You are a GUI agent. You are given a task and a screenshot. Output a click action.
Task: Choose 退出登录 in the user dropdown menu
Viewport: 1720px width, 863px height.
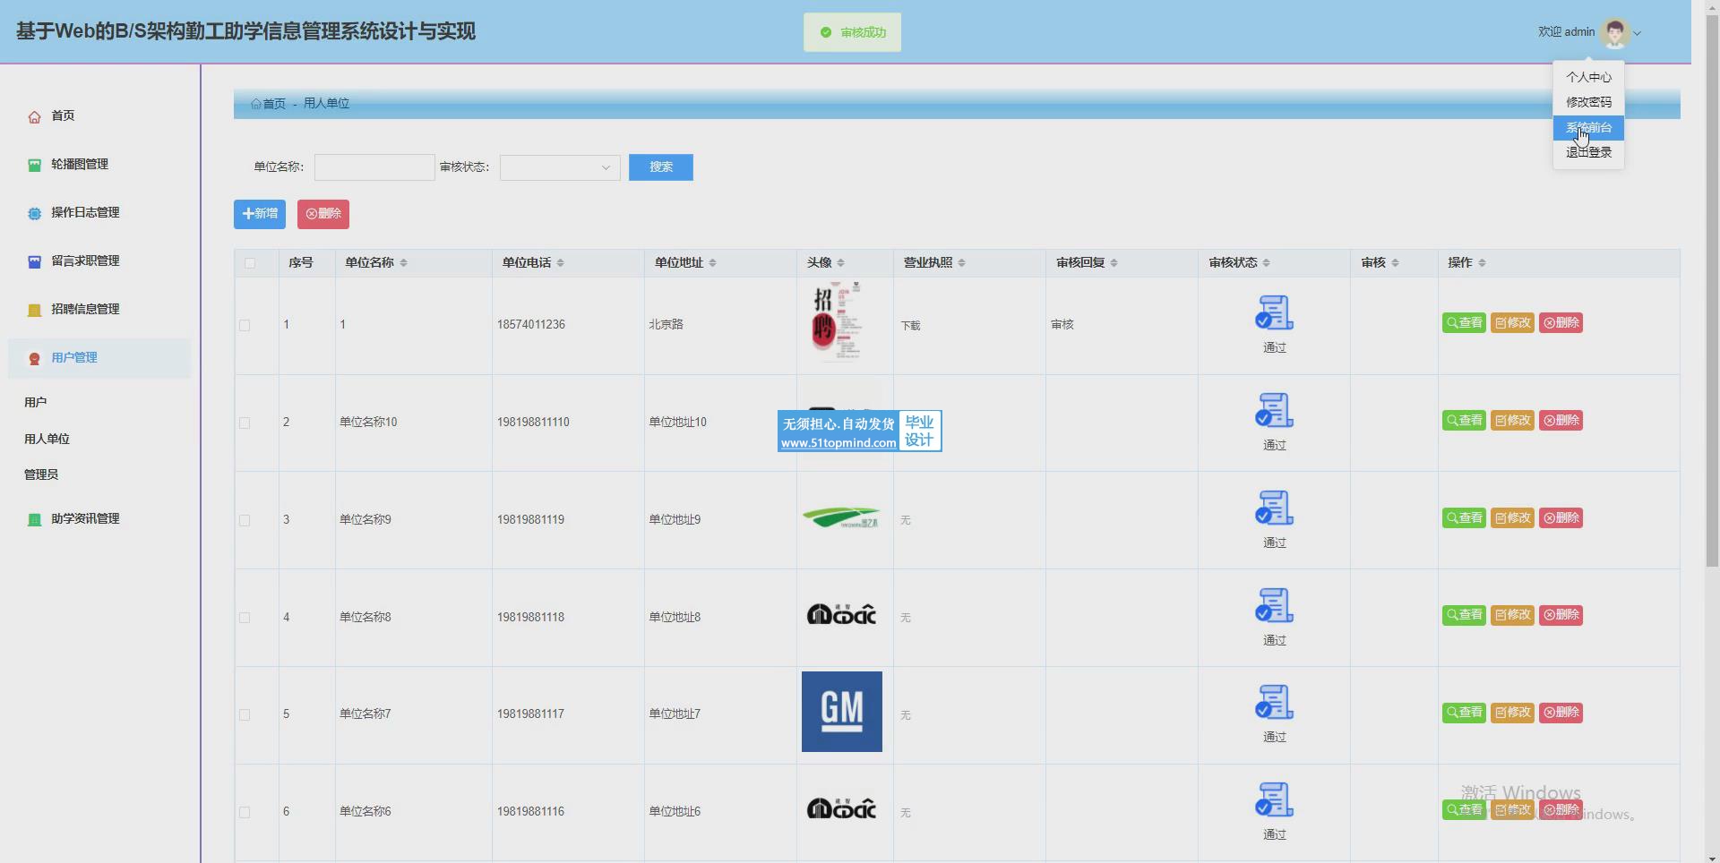(1587, 153)
